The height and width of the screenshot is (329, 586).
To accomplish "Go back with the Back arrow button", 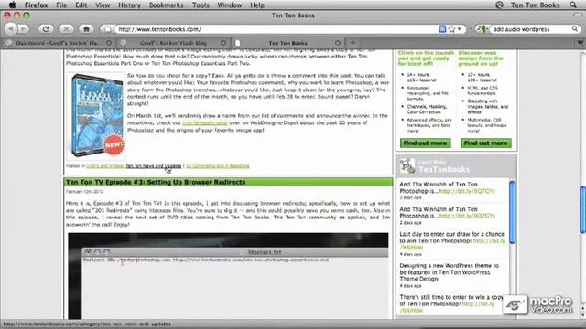I will (11, 28).
